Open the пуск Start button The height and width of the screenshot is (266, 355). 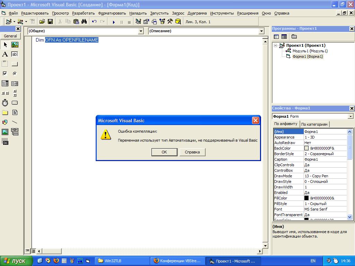pyautogui.click(x=16, y=261)
